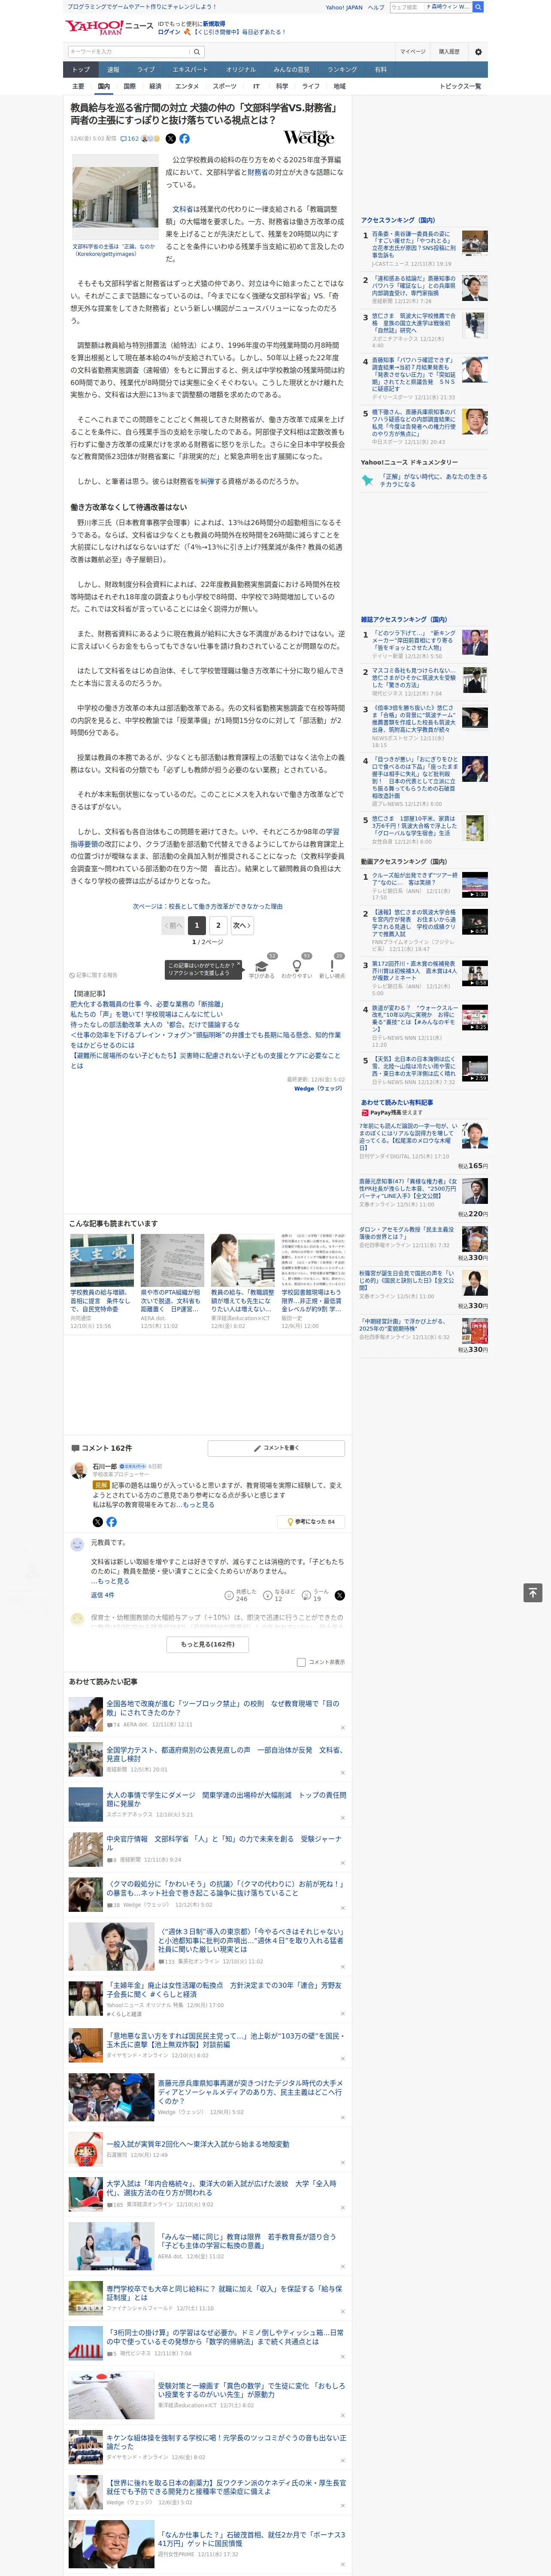
Task: Click 参考になった 84 button
Action: coord(311,1521)
